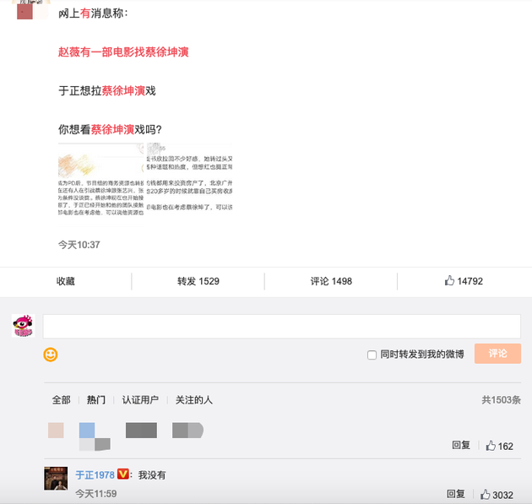Viewport: 532px width, 504px height.
Task: Open the 于正1978 username link
Action: click(94, 475)
